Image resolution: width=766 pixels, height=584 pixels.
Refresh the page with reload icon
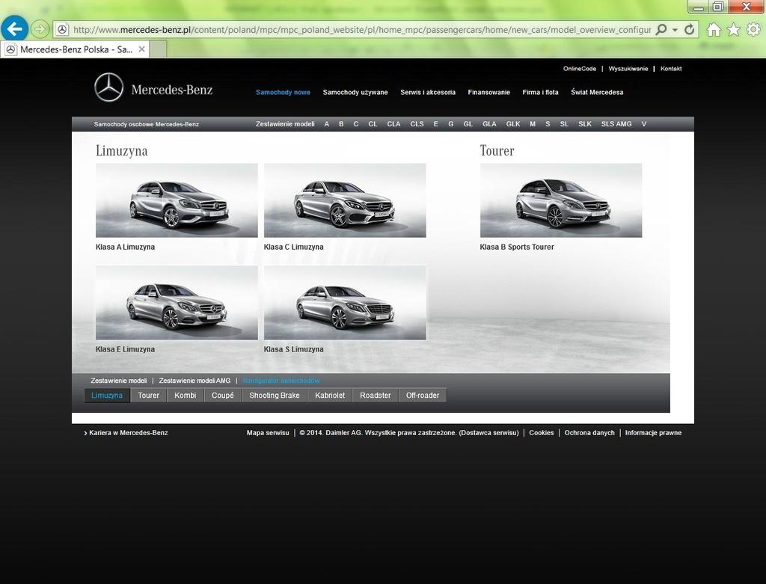[689, 30]
